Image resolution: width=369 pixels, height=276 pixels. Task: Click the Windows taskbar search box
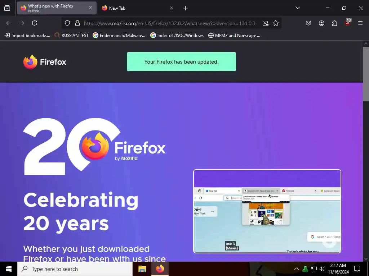[x=75, y=269]
